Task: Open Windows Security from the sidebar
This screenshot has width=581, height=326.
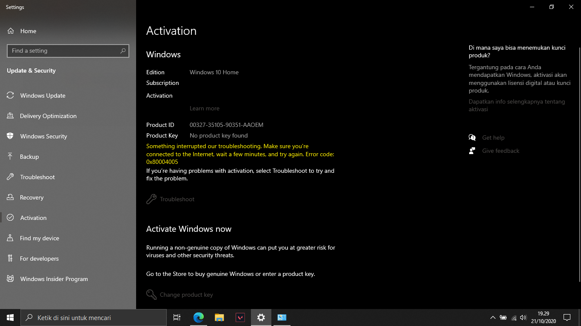Action: coord(43,136)
